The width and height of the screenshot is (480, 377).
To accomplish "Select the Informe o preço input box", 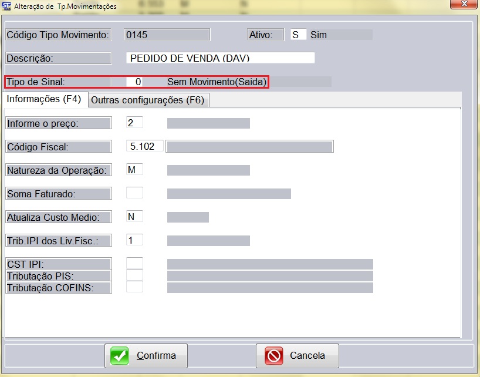I will coord(134,123).
